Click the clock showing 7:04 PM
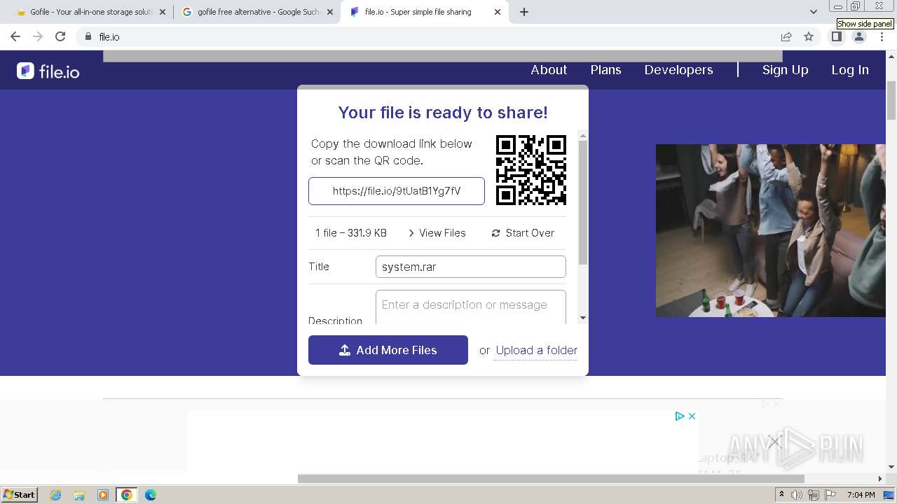The image size is (897, 504). tap(861, 495)
